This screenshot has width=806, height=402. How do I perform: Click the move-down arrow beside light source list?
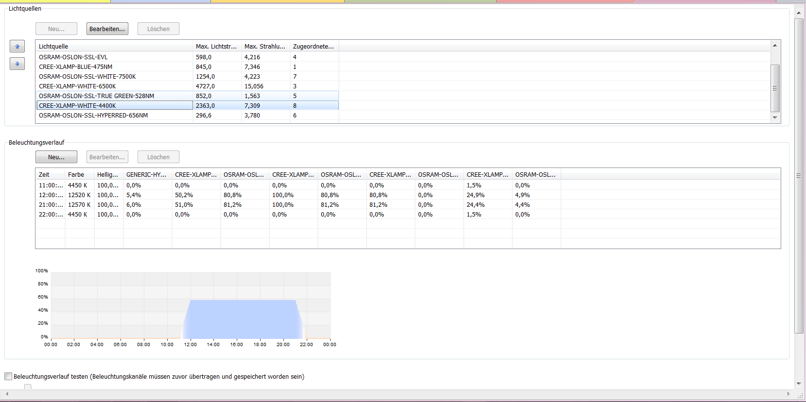click(x=17, y=64)
